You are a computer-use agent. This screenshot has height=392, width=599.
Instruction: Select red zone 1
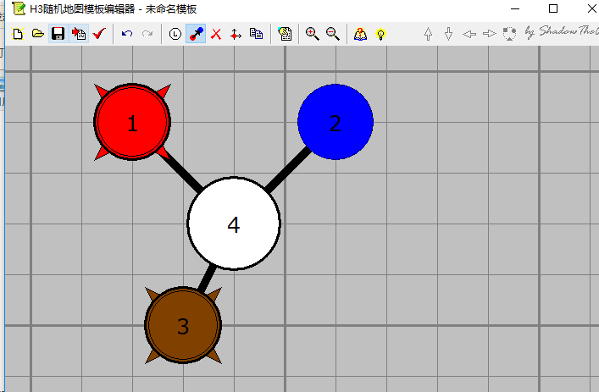132,122
